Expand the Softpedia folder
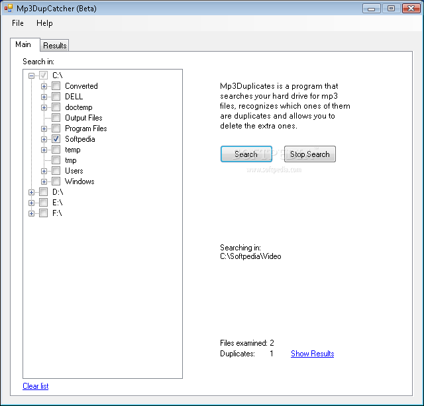The height and width of the screenshot is (406, 424). 44,139
